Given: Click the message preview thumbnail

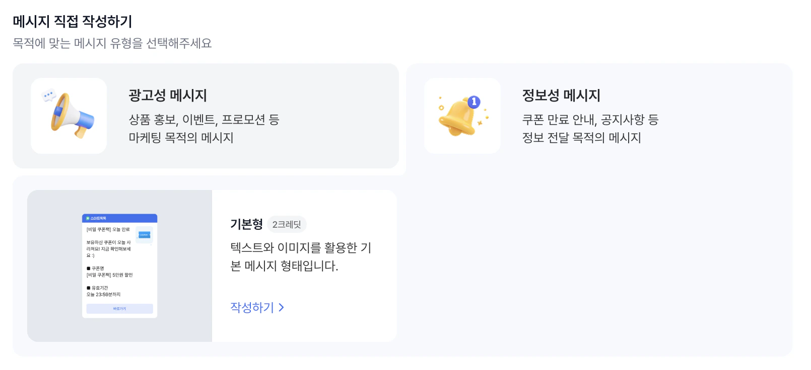Looking at the screenshot, I should 119,264.
